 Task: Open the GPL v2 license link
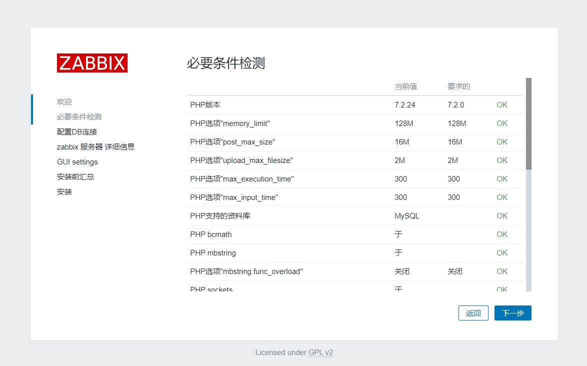[320, 352]
